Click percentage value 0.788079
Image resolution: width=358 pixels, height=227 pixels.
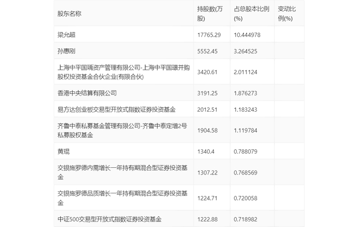[245, 152]
